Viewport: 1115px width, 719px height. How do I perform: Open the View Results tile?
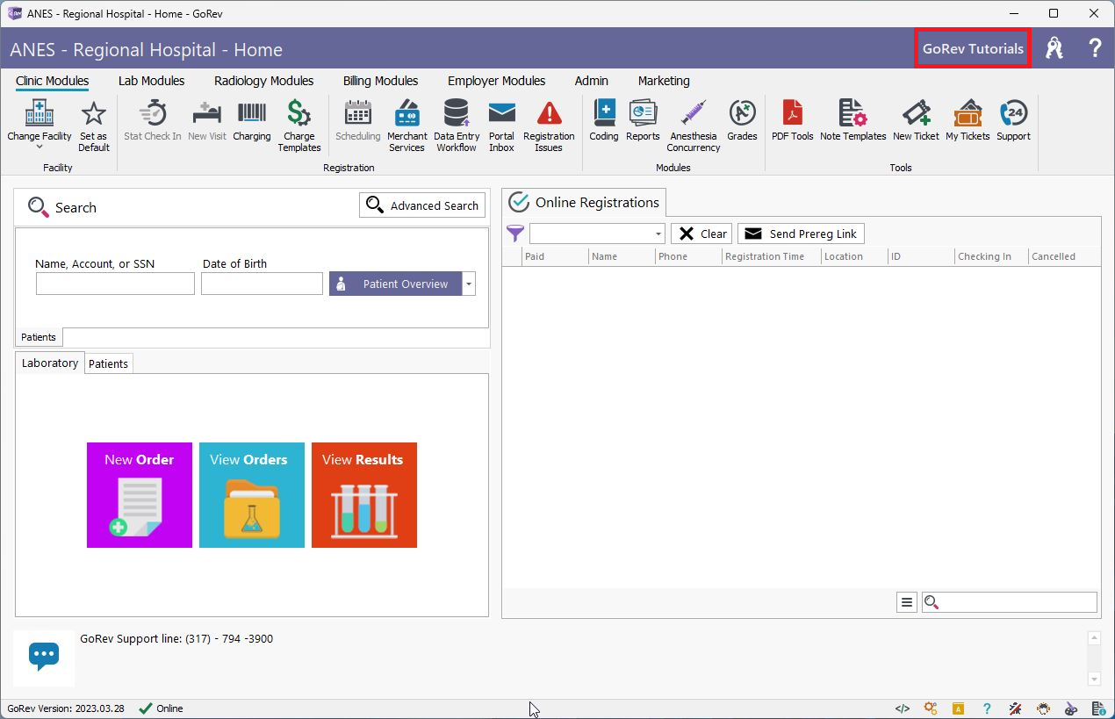tap(364, 495)
